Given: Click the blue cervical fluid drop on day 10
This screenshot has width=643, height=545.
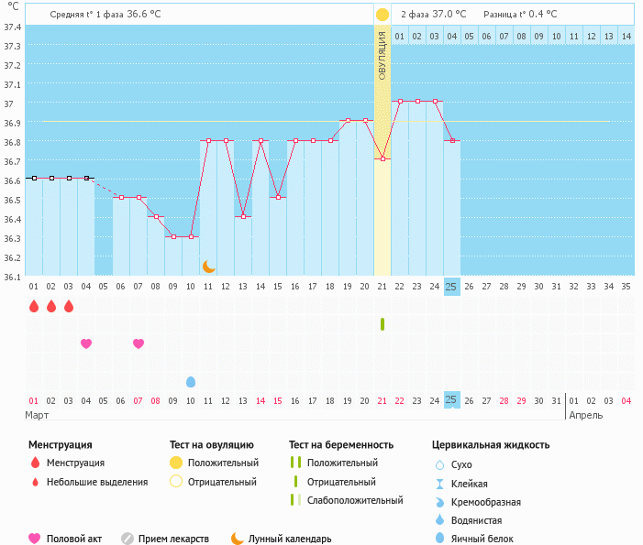Looking at the screenshot, I should pos(191,381).
